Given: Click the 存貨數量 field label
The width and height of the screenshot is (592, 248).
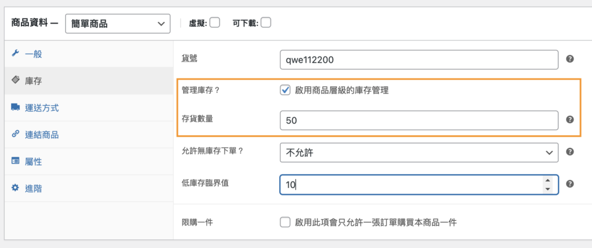Looking at the screenshot, I should click(x=198, y=119).
